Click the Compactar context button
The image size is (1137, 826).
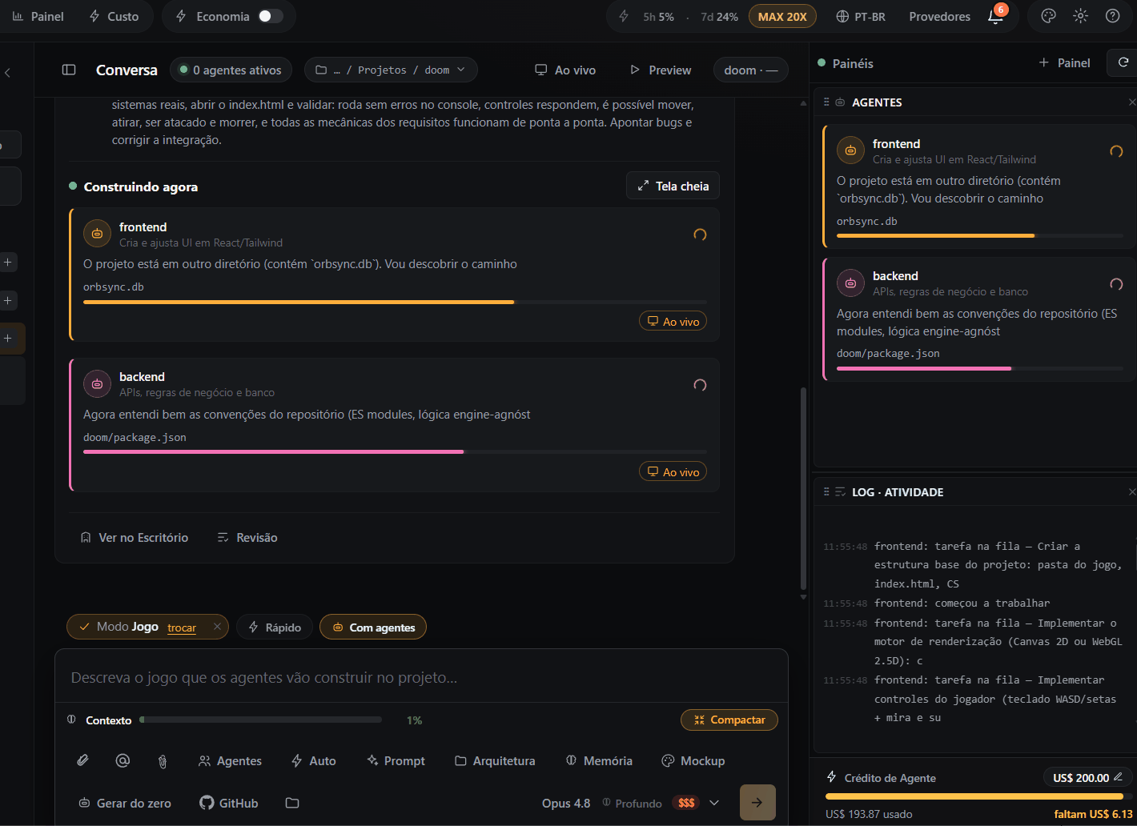pyautogui.click(x=729, y=720)
